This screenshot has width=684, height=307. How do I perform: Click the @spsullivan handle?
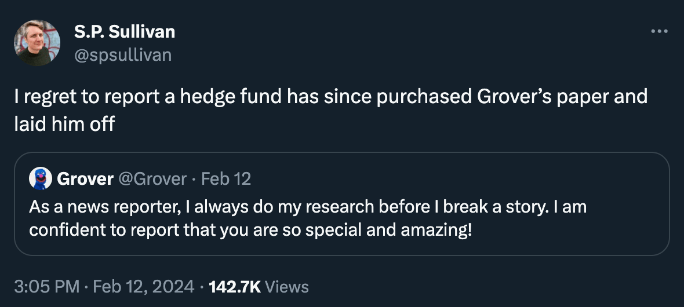click(x=123, y=54)
